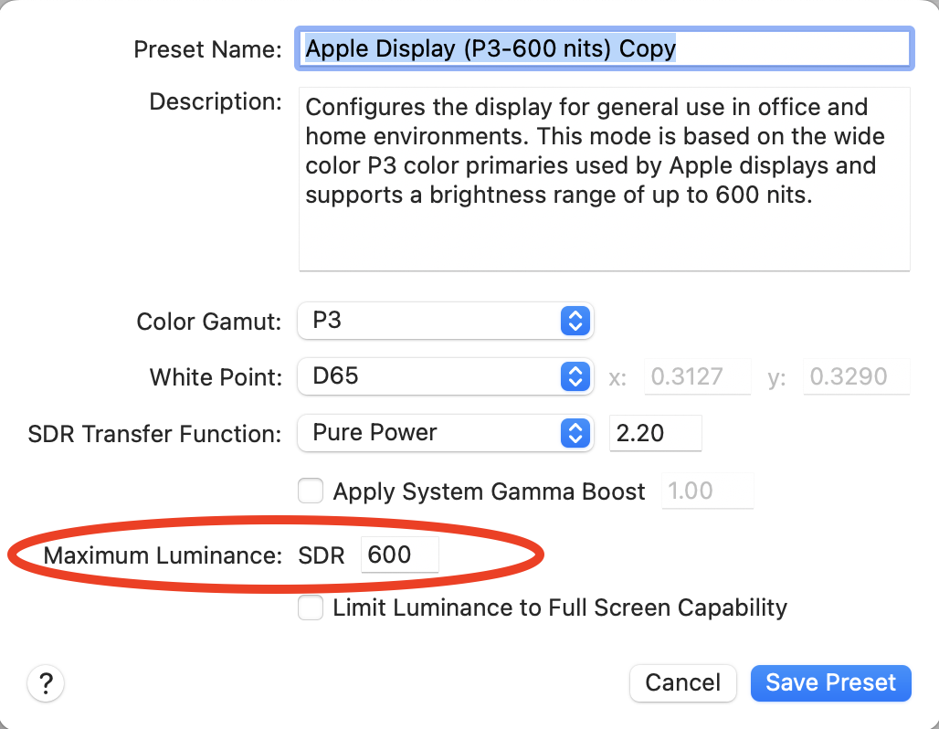Click the Maximum Luminance label
The height and width of the screenshot is (729, 939).
point(163,555)
